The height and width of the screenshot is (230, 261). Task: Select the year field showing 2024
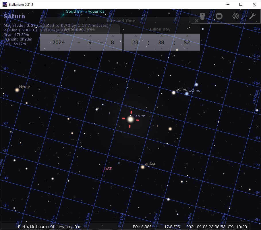[x=59, y=42]
